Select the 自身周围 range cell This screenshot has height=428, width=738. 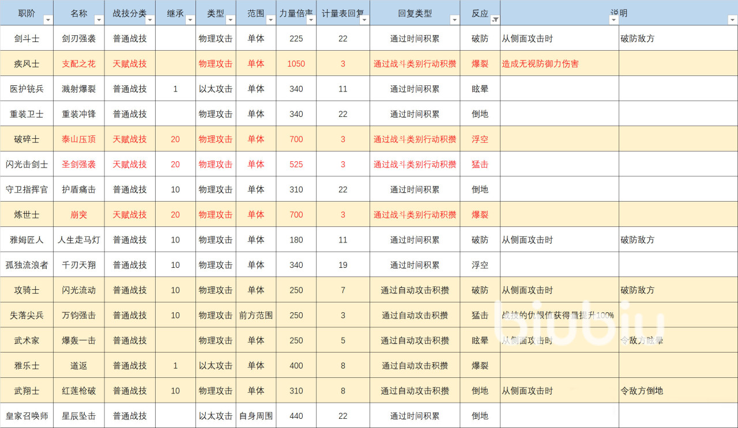coord(256,416)
